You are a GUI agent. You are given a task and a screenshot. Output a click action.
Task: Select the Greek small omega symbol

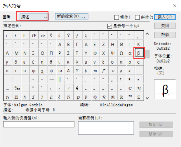(60, 71)
